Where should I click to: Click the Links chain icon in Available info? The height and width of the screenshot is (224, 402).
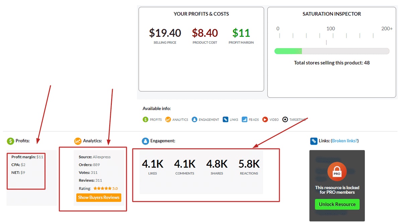click(x=225, y=119)
